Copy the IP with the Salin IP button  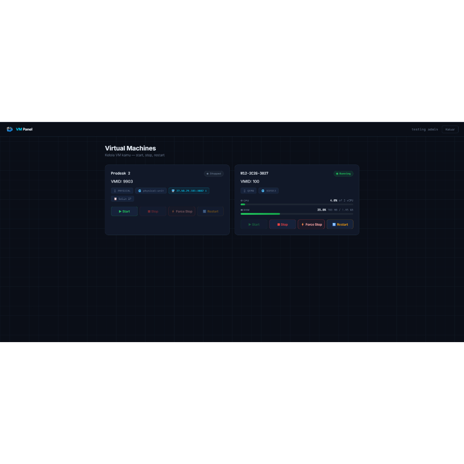pos(122,199)
